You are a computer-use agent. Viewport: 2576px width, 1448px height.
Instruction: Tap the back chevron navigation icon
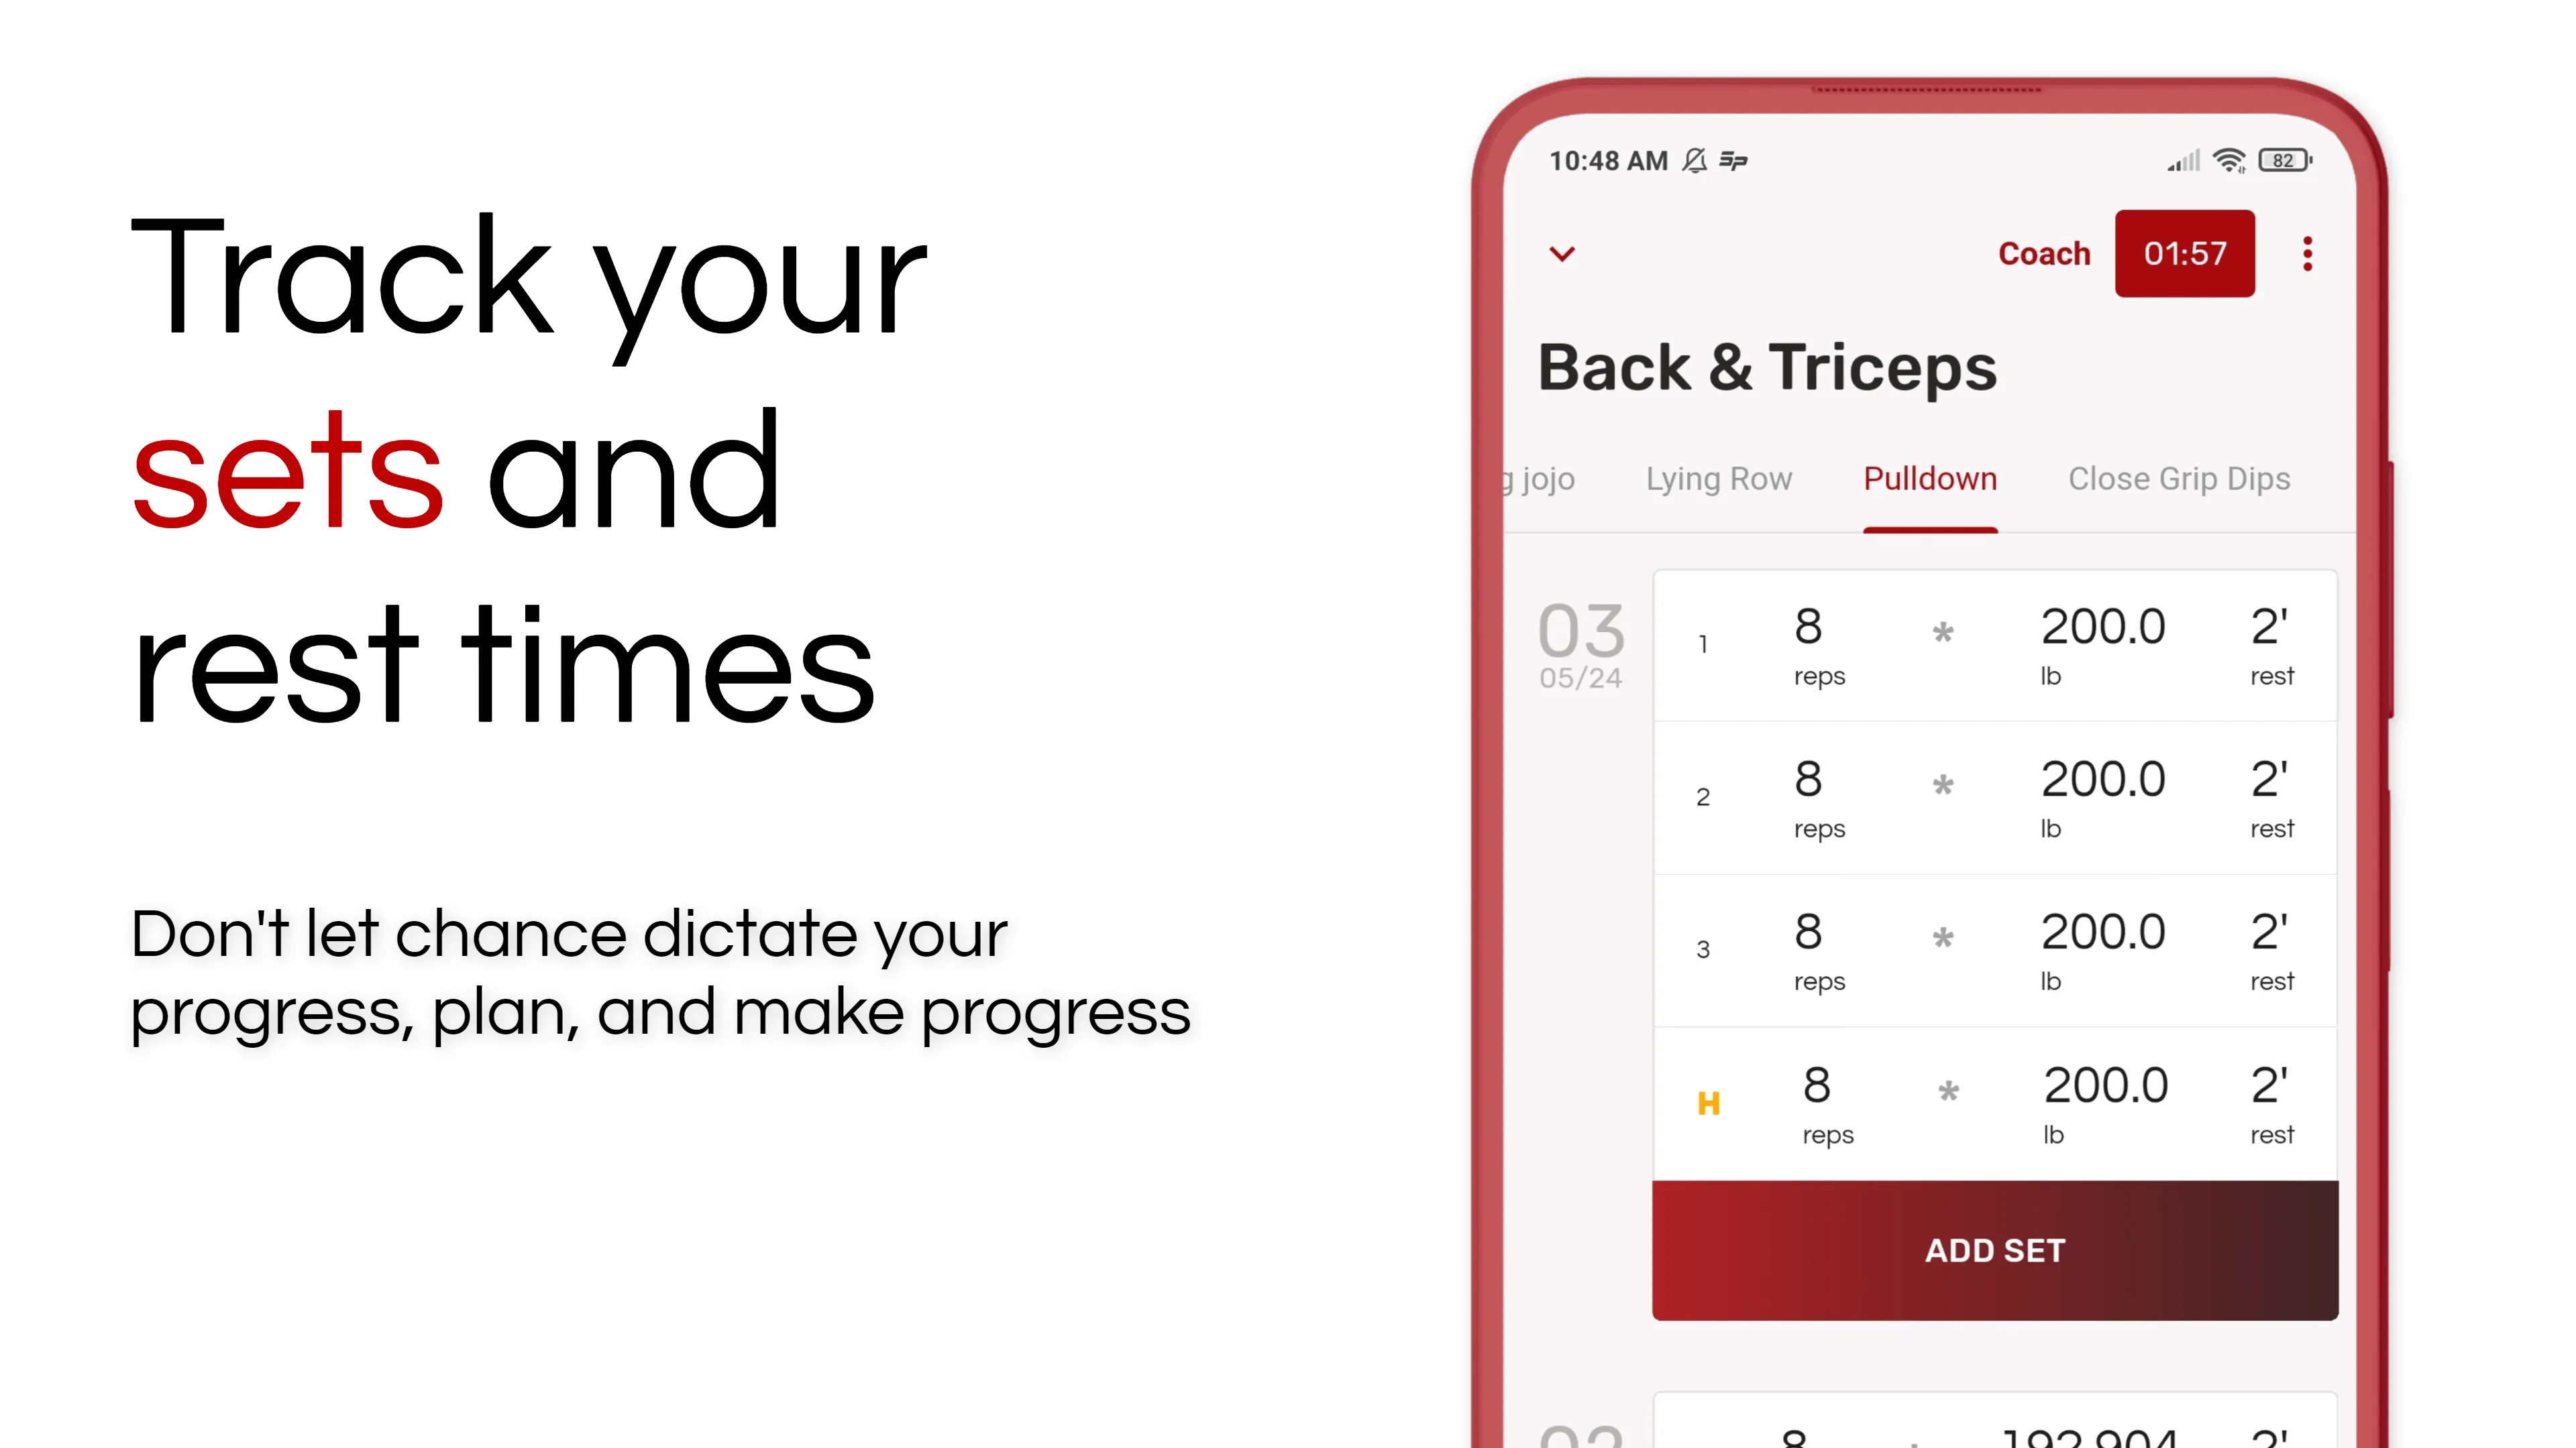(1564, 253)
